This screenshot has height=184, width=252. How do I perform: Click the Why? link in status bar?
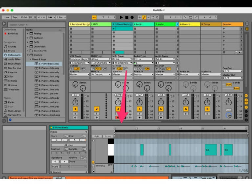point(59,178)
